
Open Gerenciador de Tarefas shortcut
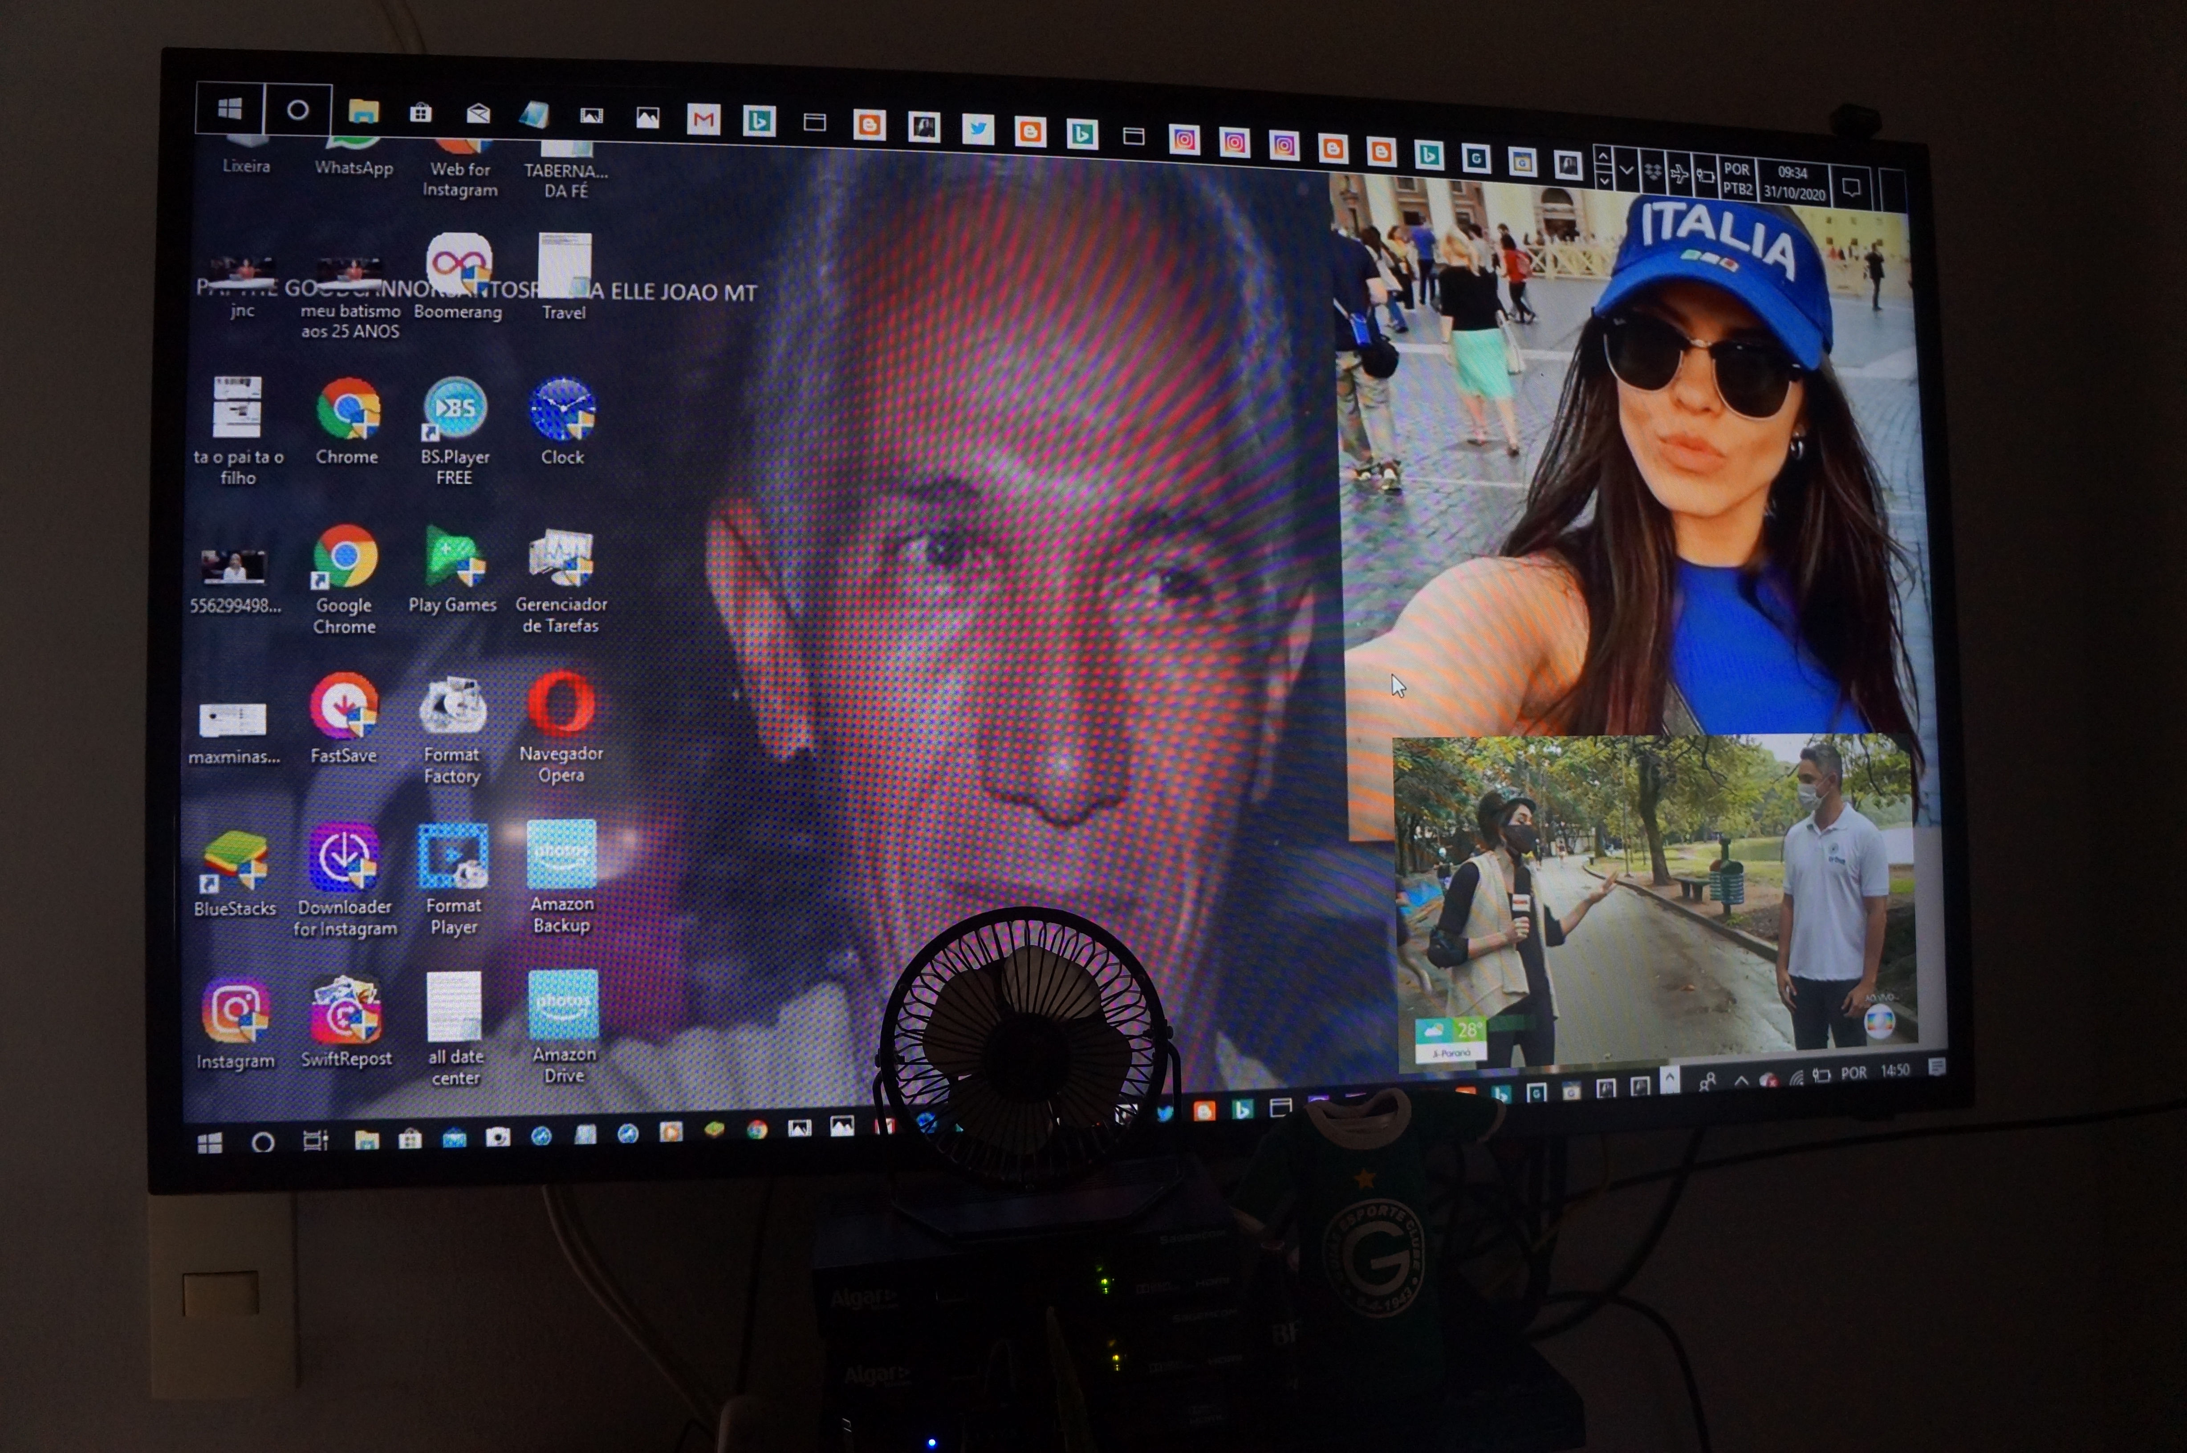(x=561, y=559)
